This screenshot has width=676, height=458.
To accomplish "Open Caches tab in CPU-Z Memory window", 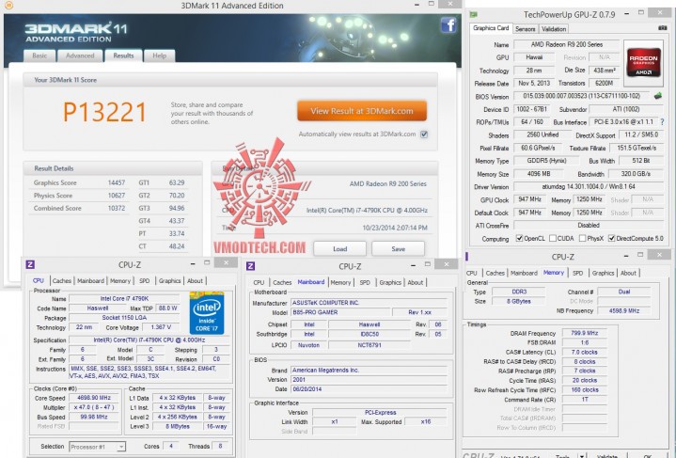I will [495, 273].
